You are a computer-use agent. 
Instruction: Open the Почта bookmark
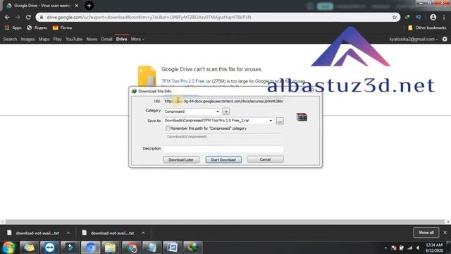(62, 28)
